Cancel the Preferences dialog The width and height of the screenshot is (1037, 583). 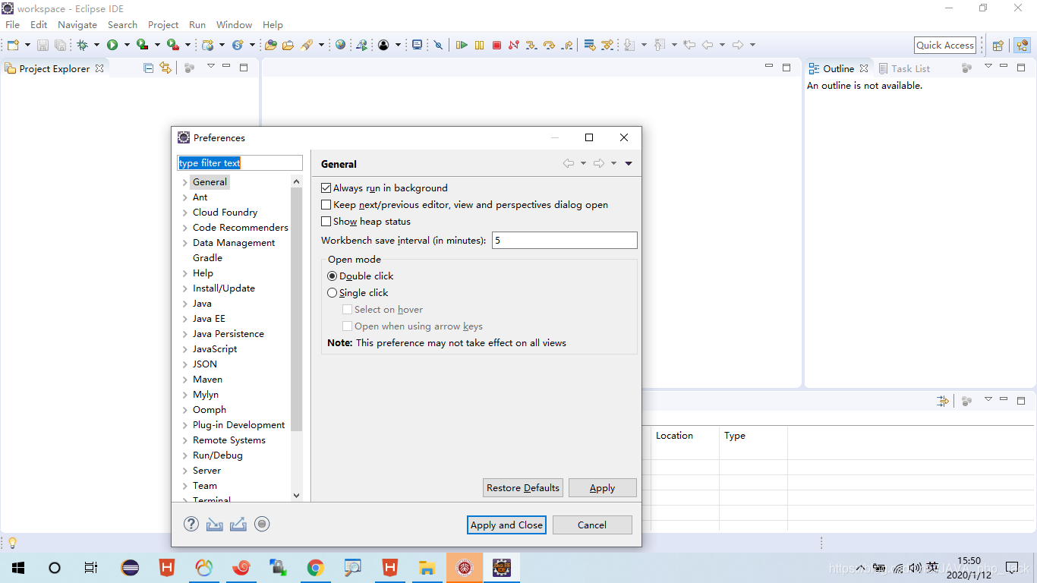(x=592, y=525)
